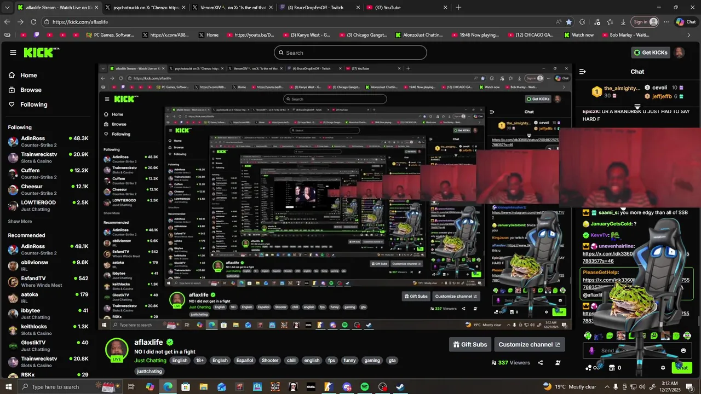Click the purple microphone chat icon

(591, 351)
